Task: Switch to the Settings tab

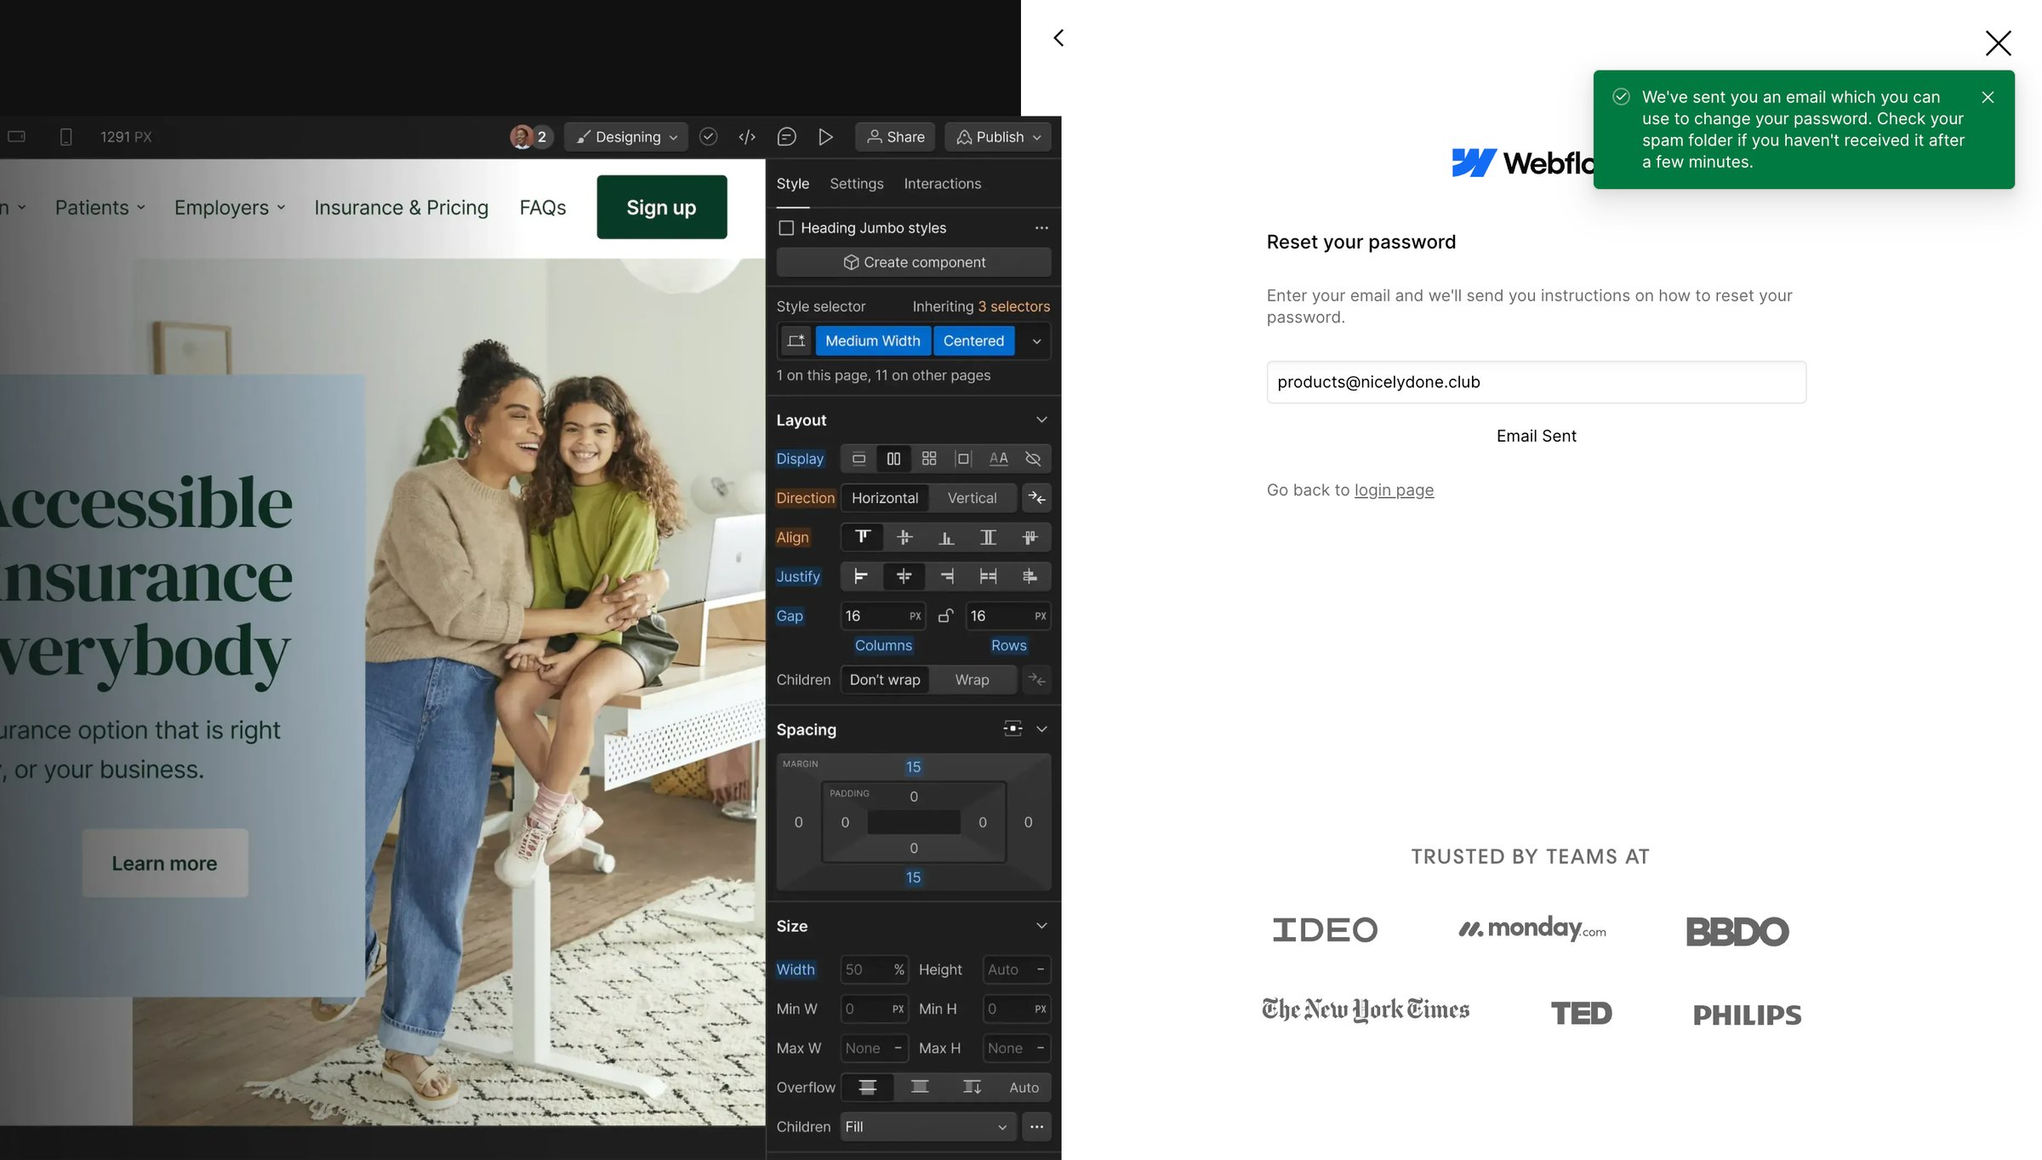Action: pyautogui.click(x=856, y=184)
